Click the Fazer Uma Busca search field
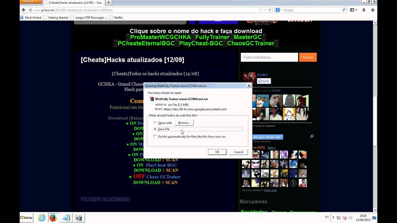 269,57
